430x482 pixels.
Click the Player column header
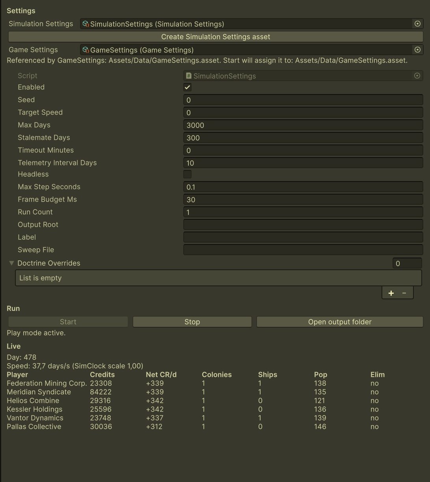pos(17,374)
